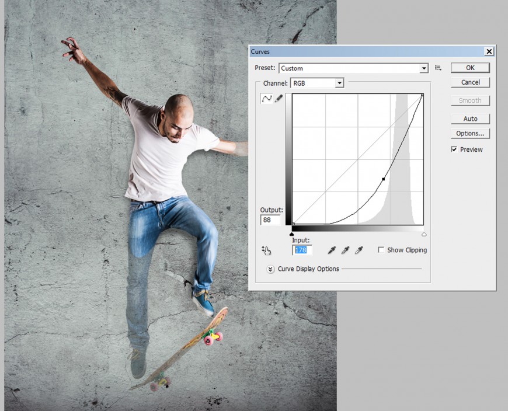Screen dimensions: 508x411
Task: Pick the black point eyedropper
Action: [332, 250]
